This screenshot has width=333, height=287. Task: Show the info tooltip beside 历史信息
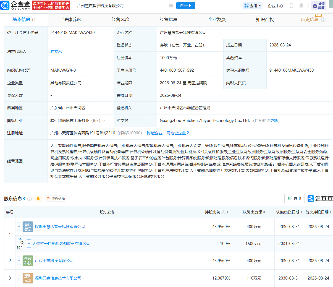coord(323,20)
